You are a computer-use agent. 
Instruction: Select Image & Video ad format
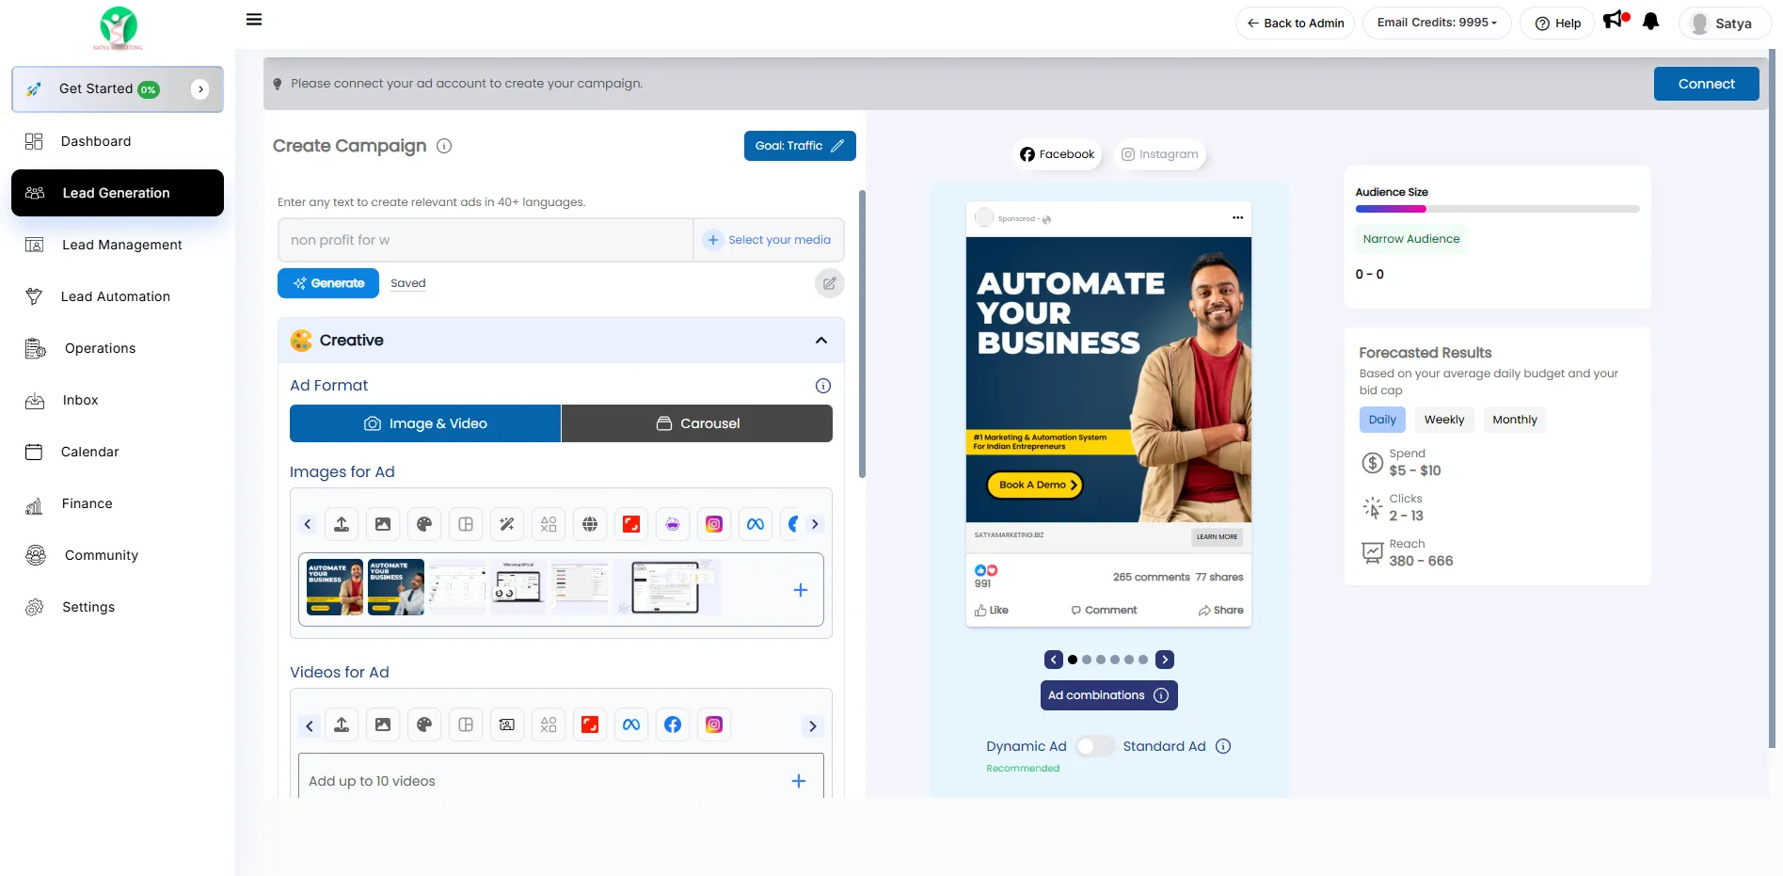tap(425, 423)
